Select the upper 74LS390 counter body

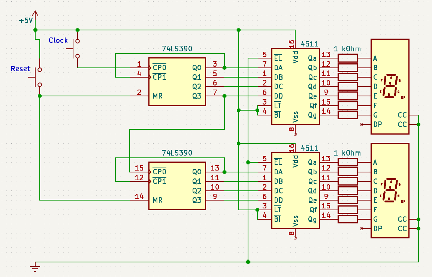pos(177,82)
